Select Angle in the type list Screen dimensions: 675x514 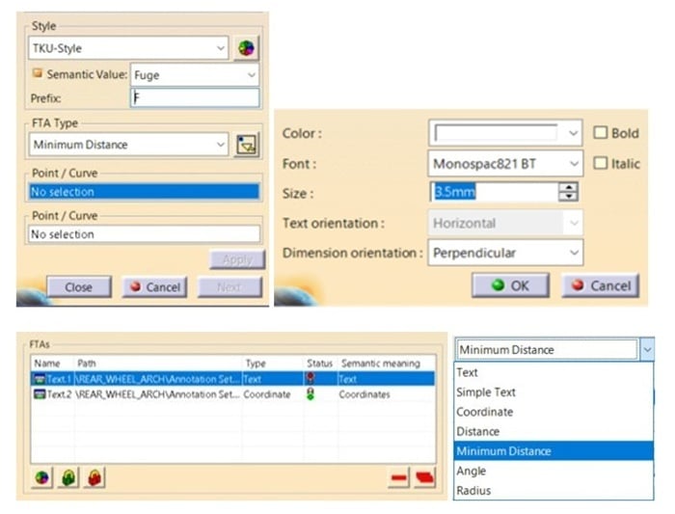click(x=553, y=471)
